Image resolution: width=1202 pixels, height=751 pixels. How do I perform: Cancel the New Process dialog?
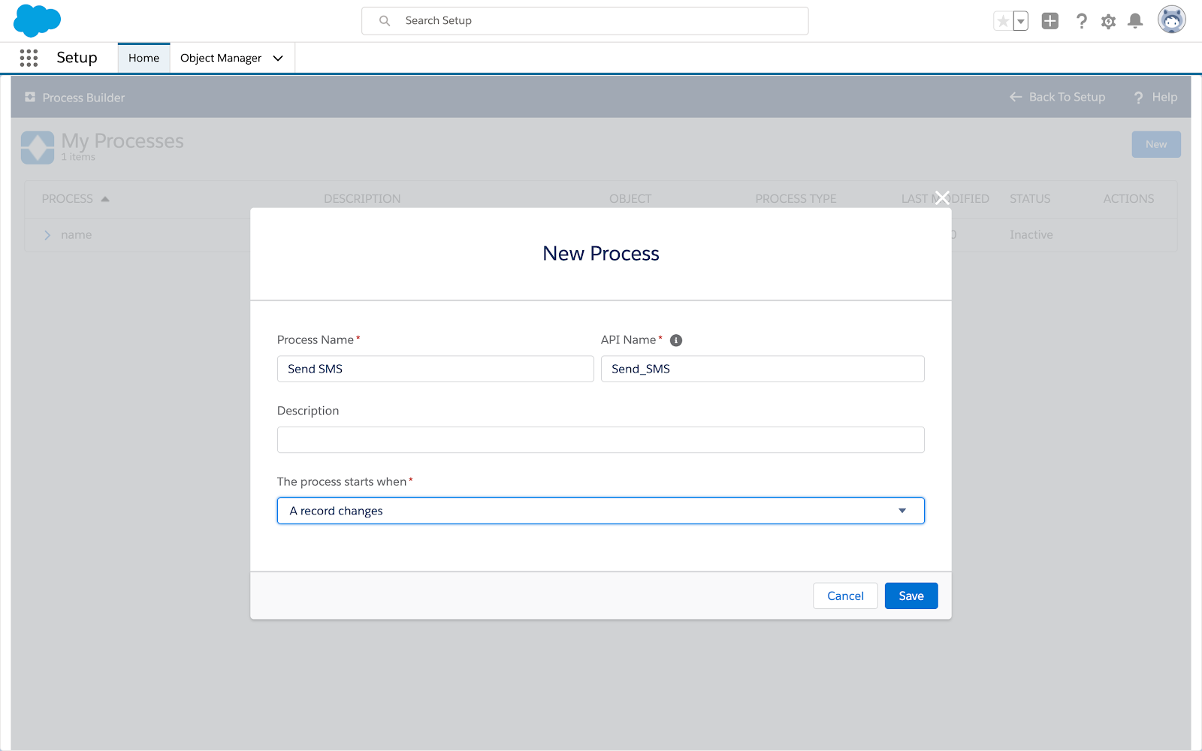point(845,596)
